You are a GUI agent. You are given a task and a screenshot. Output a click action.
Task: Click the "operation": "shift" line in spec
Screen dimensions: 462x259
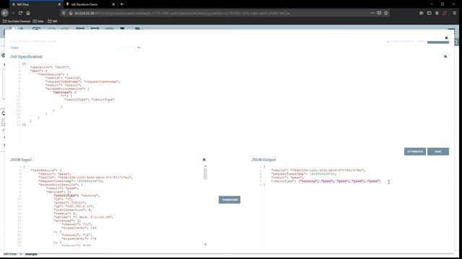(50, 67)
